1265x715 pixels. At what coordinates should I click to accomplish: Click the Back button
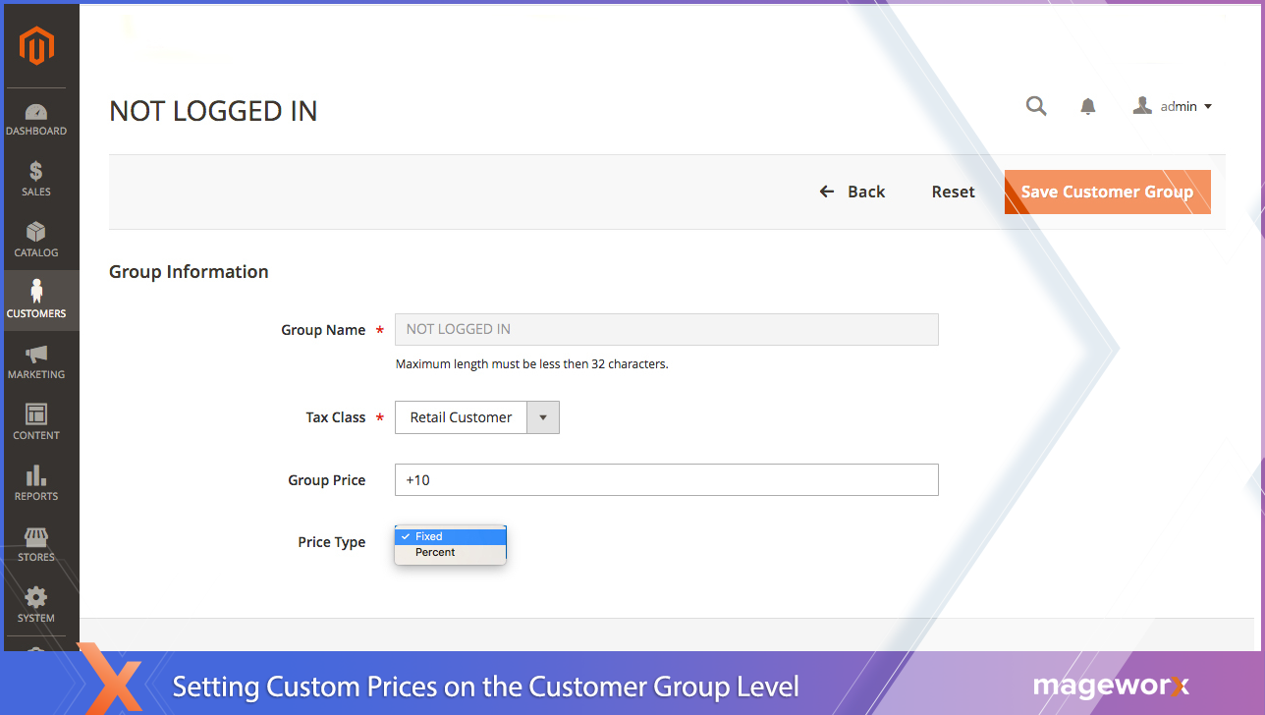852,192
